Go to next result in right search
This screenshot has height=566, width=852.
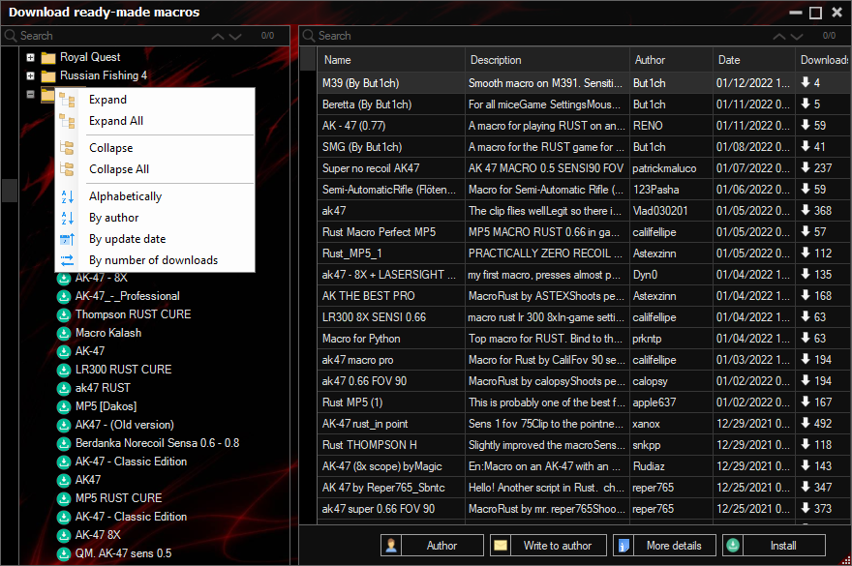(797, 37)
